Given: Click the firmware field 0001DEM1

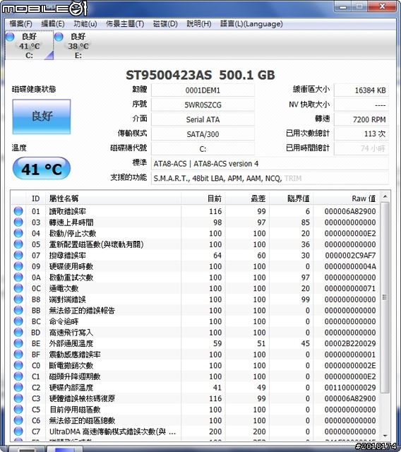Looking at the screenshot, I should 203,90.
